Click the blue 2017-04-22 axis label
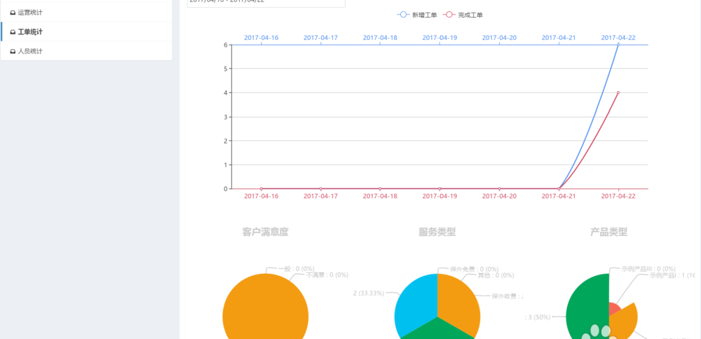Screen dimensions: 701x339 [618, 38]
